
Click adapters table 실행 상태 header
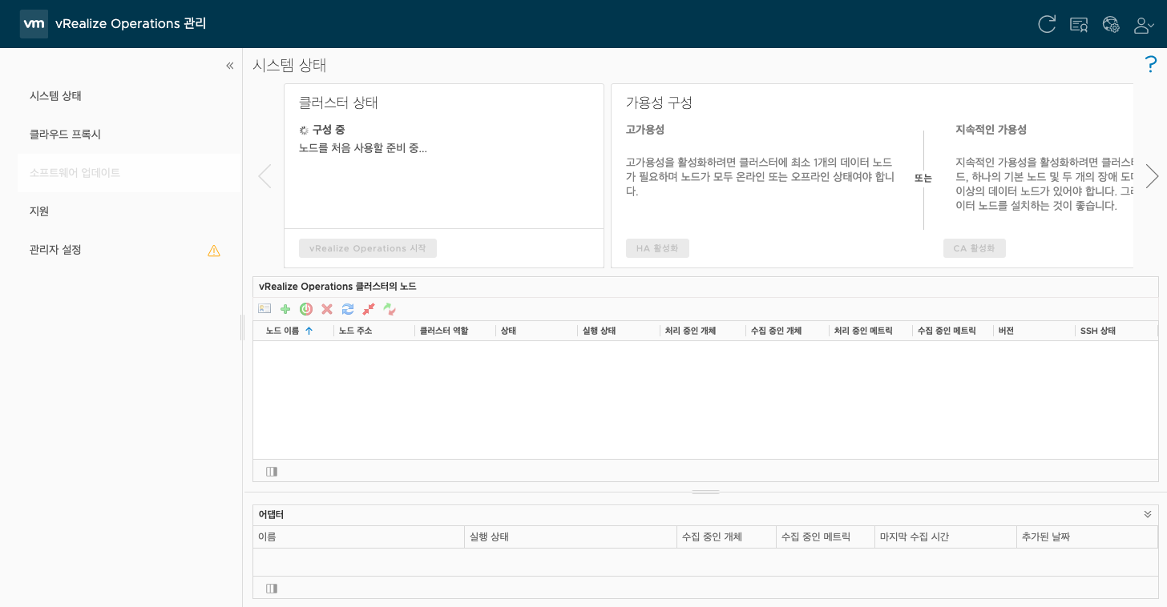[571, 537]
